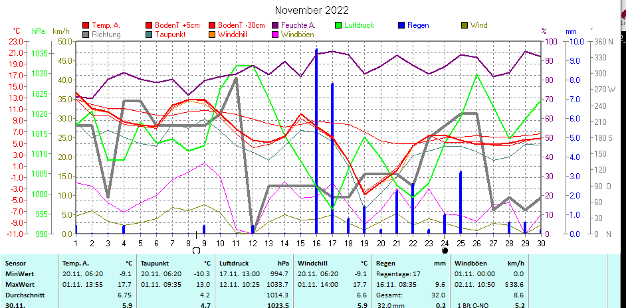626x308 pixels.
Task: Click the 12.11. 10:25 pressure maximum time
Action: (x=239, y=285)
